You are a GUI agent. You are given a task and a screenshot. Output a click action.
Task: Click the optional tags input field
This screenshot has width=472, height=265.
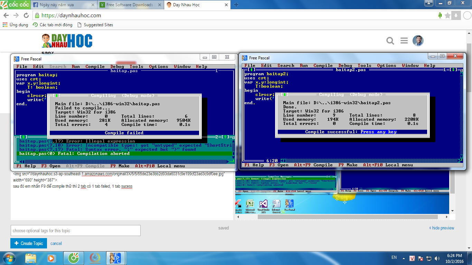pyautogui.click(x=75, y=230)
